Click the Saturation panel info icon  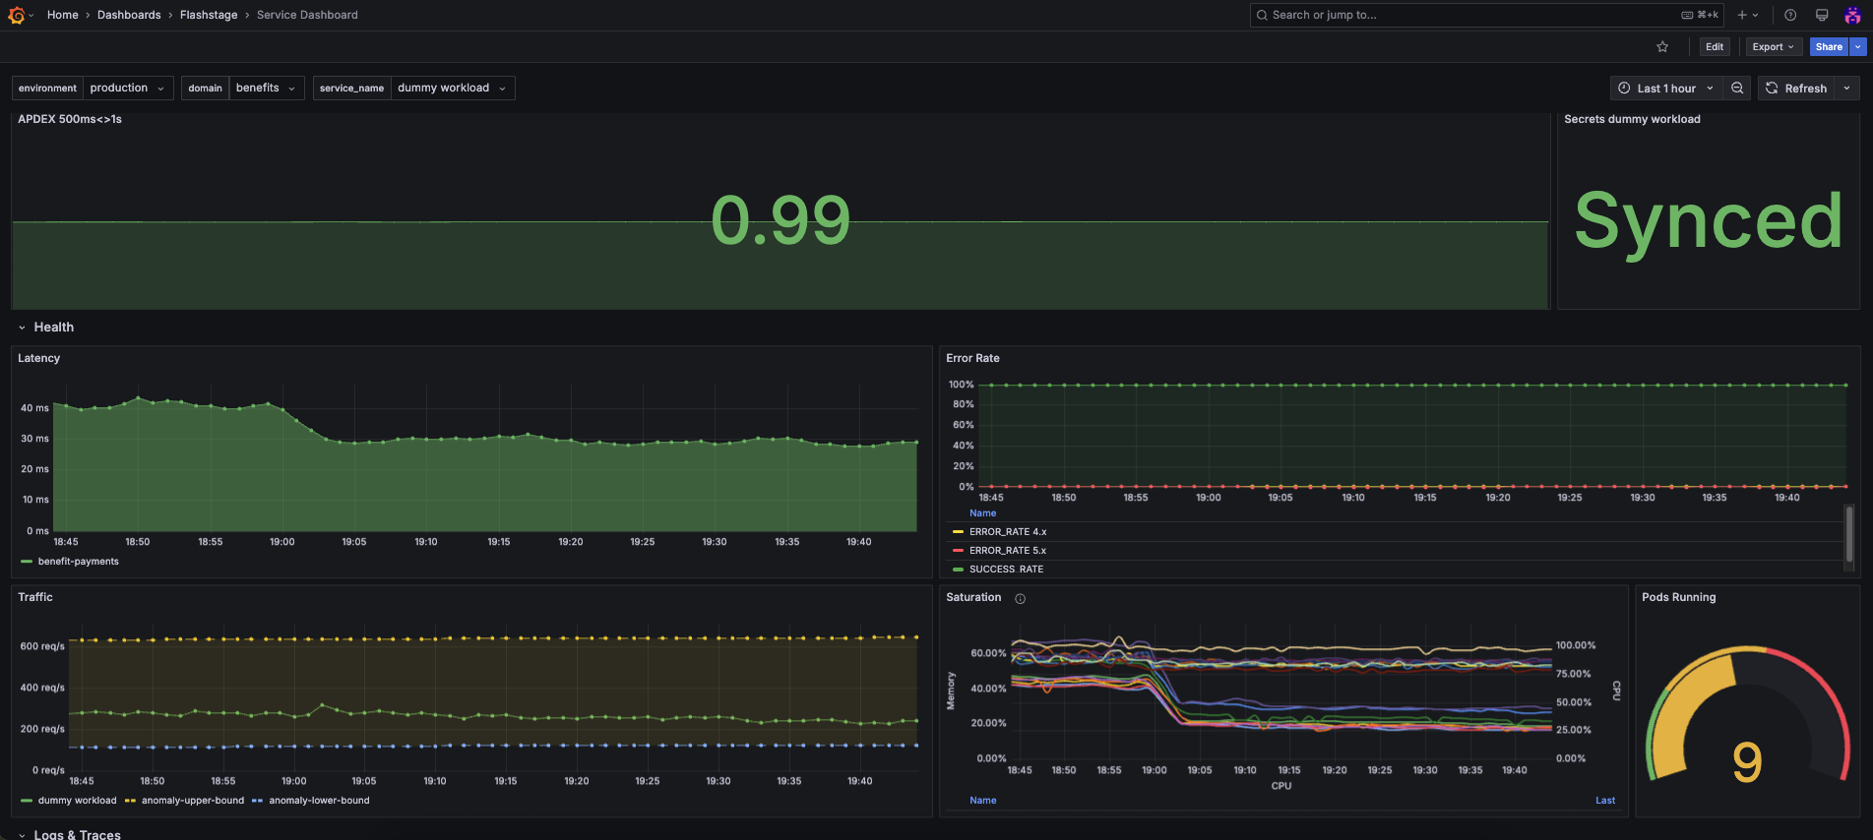(x=1020, y=598)
